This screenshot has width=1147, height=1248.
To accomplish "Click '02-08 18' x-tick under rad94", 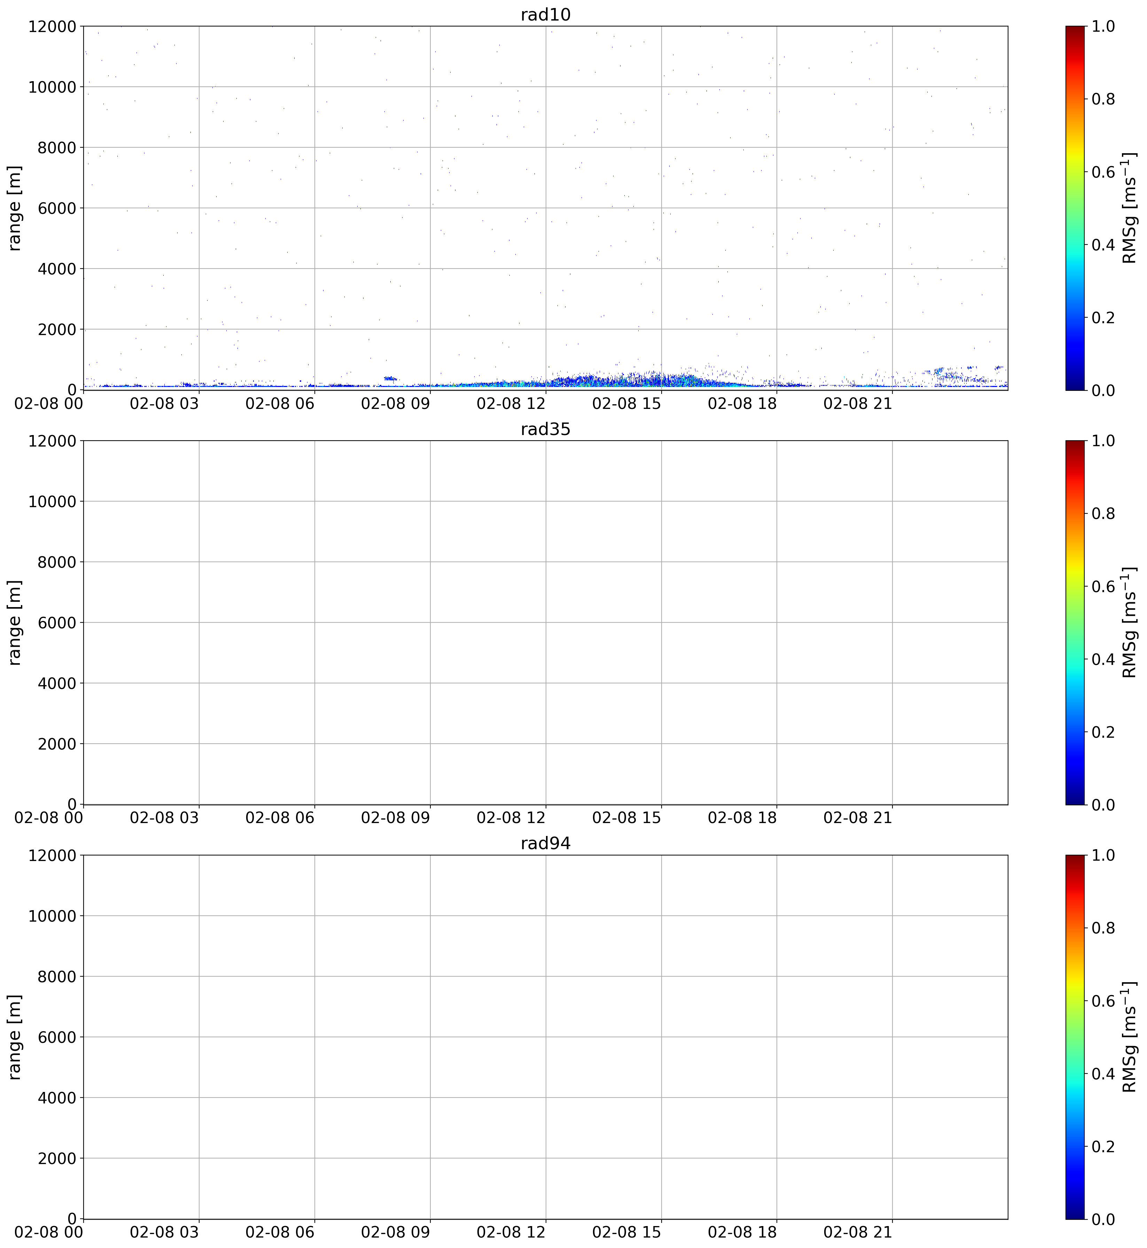I will click(742, 1232).
